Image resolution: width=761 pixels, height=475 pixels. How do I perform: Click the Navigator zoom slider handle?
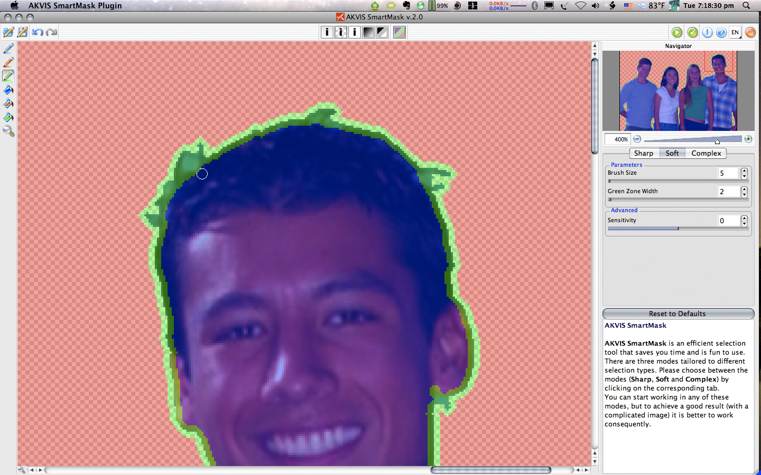coord(717,141)
